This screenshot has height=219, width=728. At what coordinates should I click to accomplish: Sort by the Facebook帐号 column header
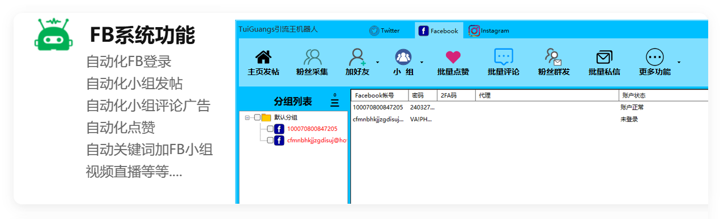[379, 95]
